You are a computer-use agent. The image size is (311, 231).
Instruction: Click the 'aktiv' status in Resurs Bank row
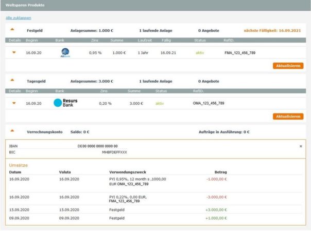point(160,103)
